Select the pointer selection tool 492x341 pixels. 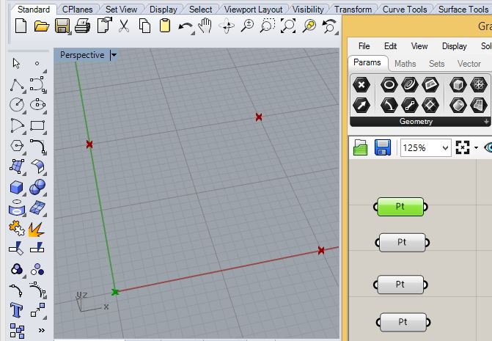point(16,63)
